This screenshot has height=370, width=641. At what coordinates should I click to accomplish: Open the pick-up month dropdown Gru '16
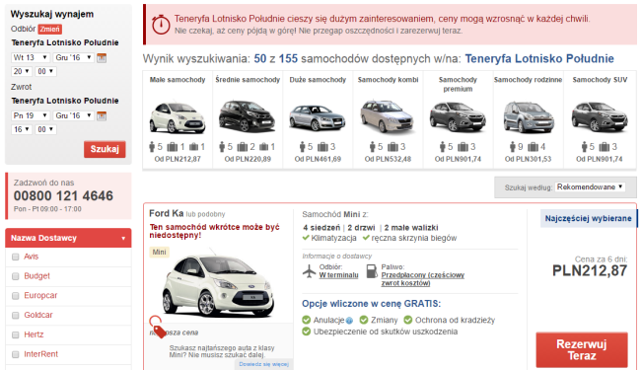(x=74, y=57)
